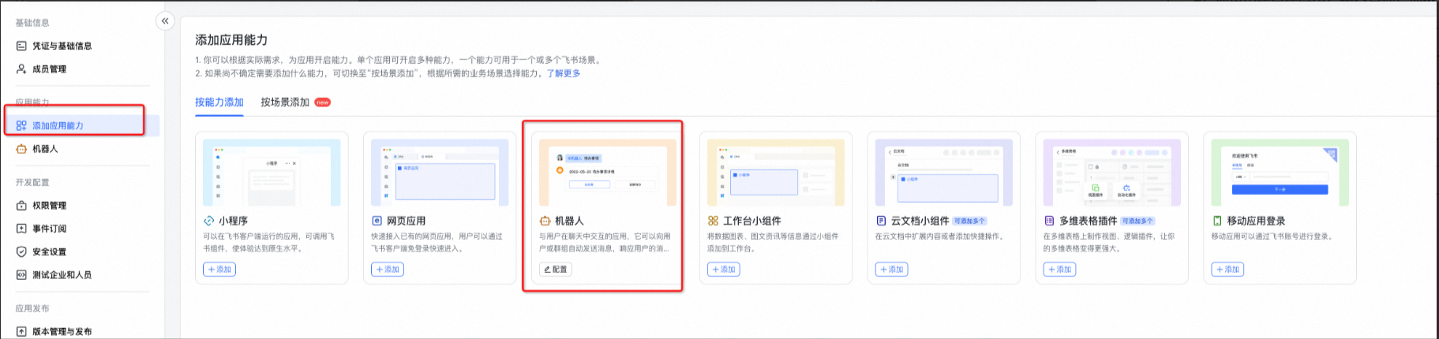Viewport: 1439px width, 339px height.
Task: Click the 成员管理 person icon
Action: 21,69
